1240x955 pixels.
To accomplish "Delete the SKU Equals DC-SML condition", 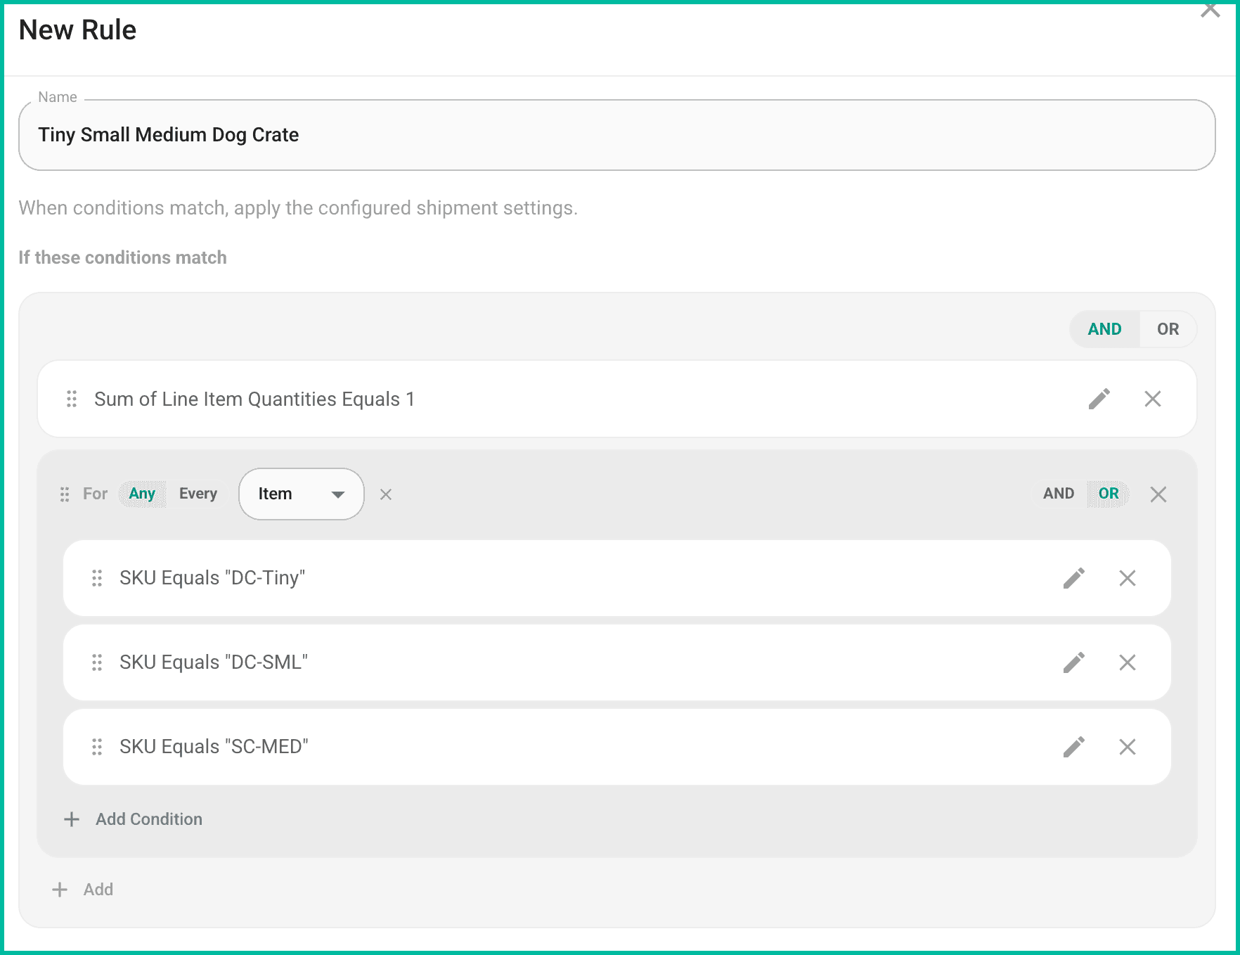I will [1128, 662].
